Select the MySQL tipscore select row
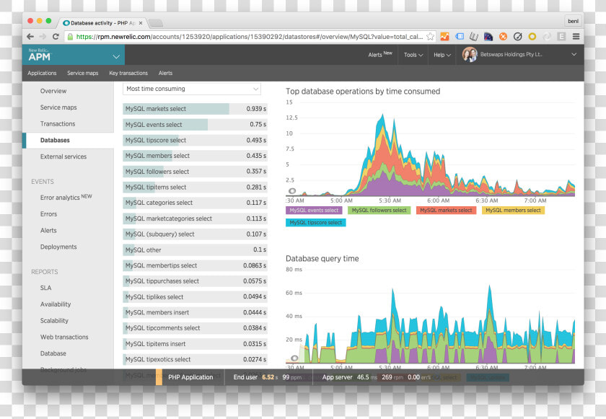 [196, 140]
